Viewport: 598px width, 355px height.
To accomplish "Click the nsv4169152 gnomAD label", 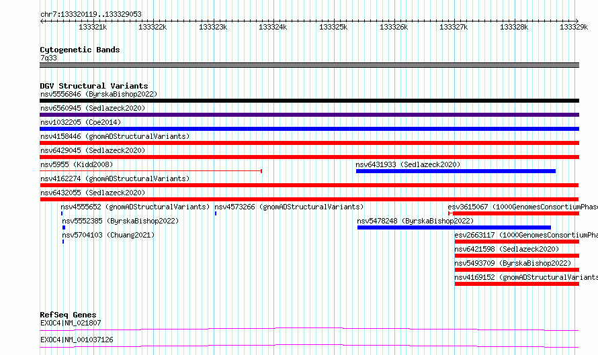I will (526, 277).
